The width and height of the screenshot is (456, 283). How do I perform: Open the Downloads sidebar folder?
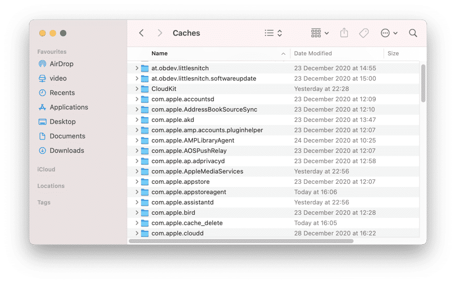(x=62, y=150)
